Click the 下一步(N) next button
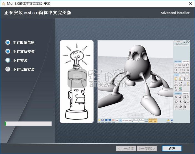This screenshot has width=195, height=154. 146,148
